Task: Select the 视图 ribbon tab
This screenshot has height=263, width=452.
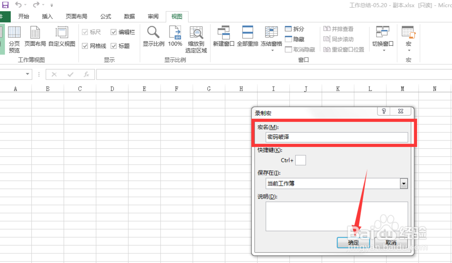Action: (x=177, y=16)
